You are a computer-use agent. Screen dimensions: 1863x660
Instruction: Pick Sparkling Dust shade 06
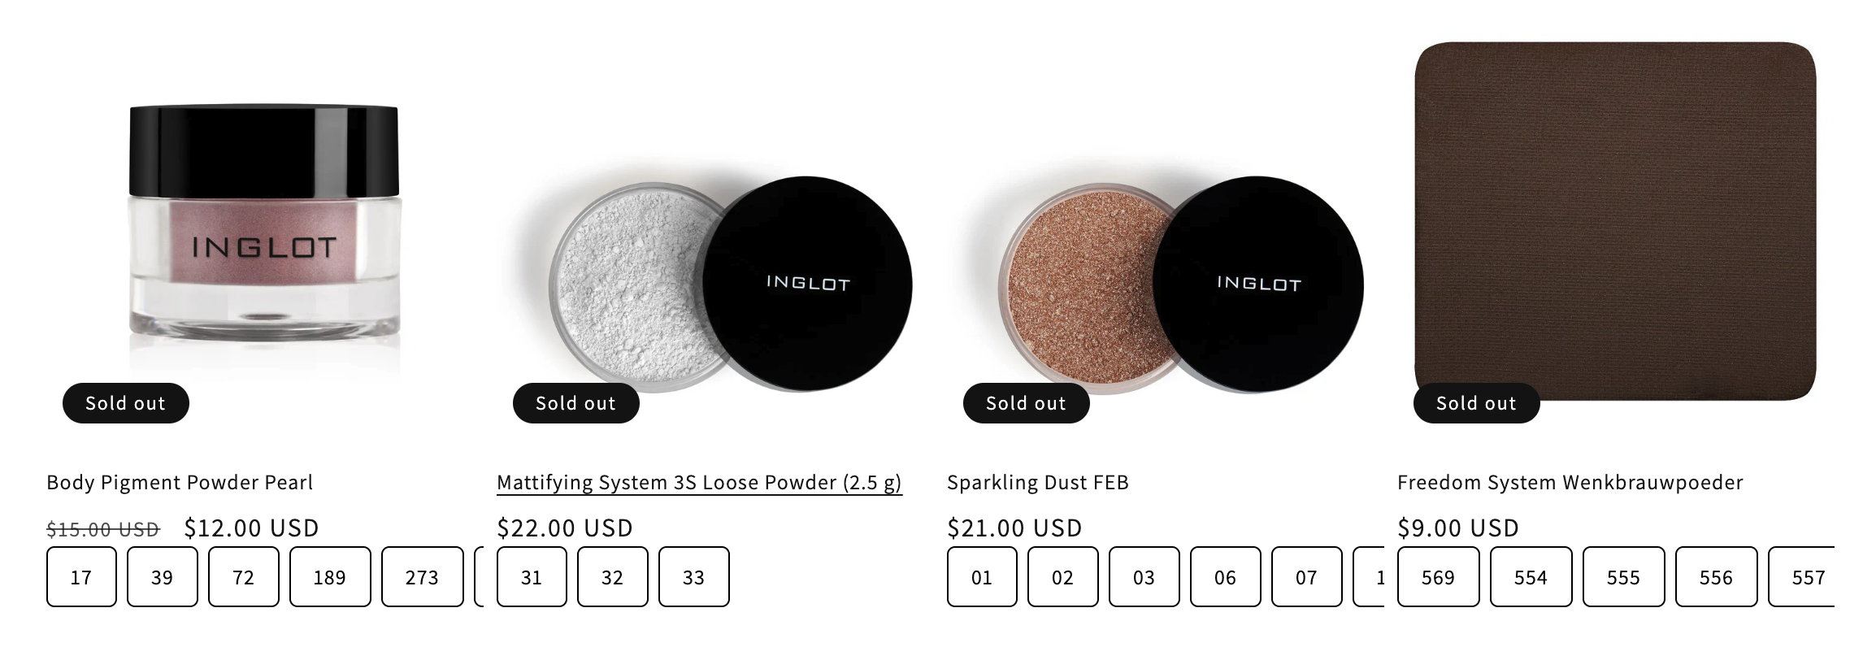tap(1225, 577)
